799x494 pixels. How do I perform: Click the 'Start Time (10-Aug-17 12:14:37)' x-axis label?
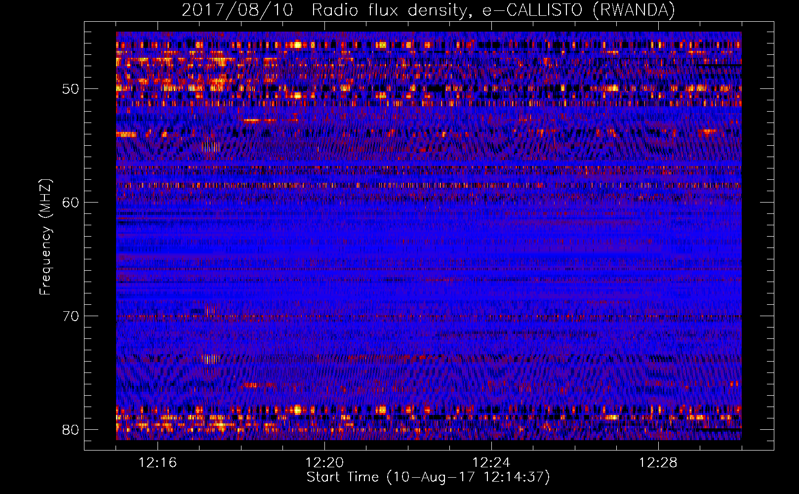tap(428, 477)
